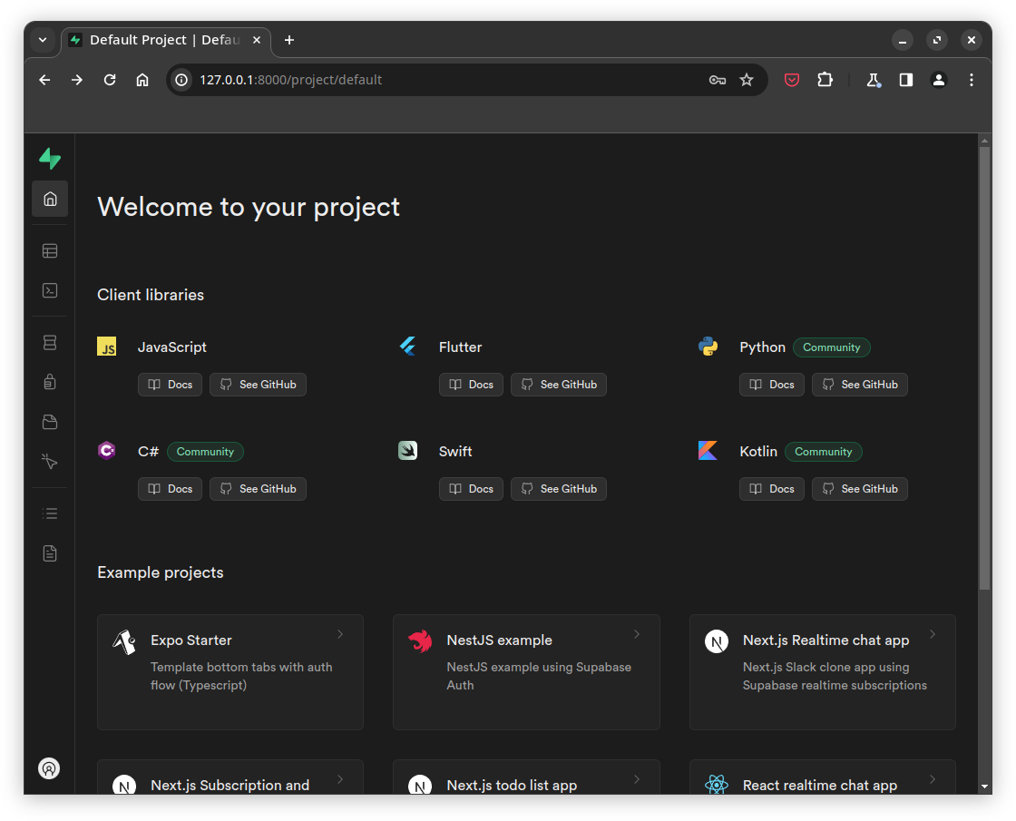Open Flutter See GitHub button
Image resolution: width=1016 pixels, height=821 pixels.
(x=559, y=385)
